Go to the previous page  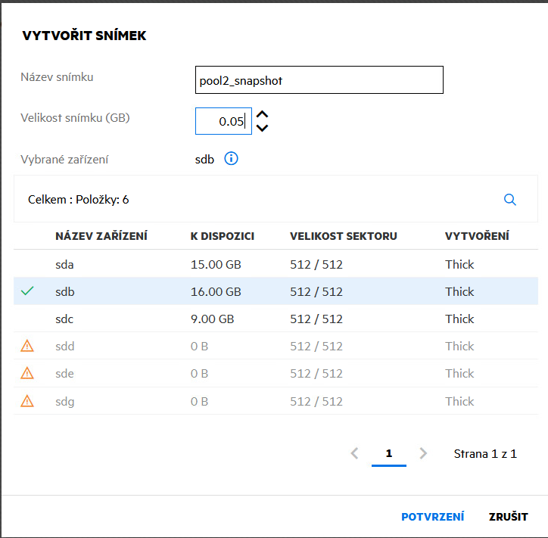pos(354,453)
